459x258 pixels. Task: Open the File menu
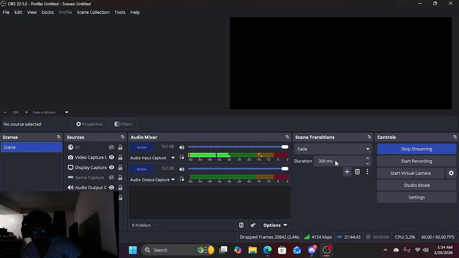coord(6,12)
